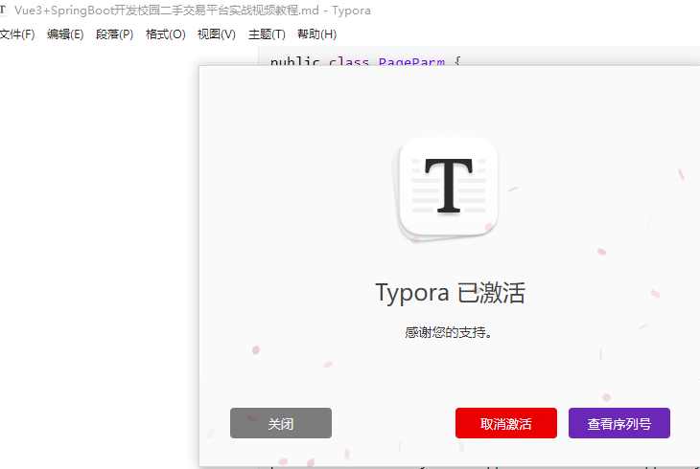This screenshot has width=700, height=469.
Task: Click the Typora icon in the title bar
Action: click(3, 10)
